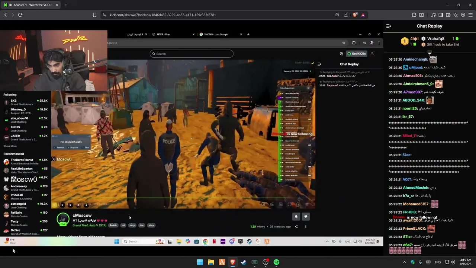Switch to the MTRP - Play tab in video
Screen dimensions: 476x268
173,34
